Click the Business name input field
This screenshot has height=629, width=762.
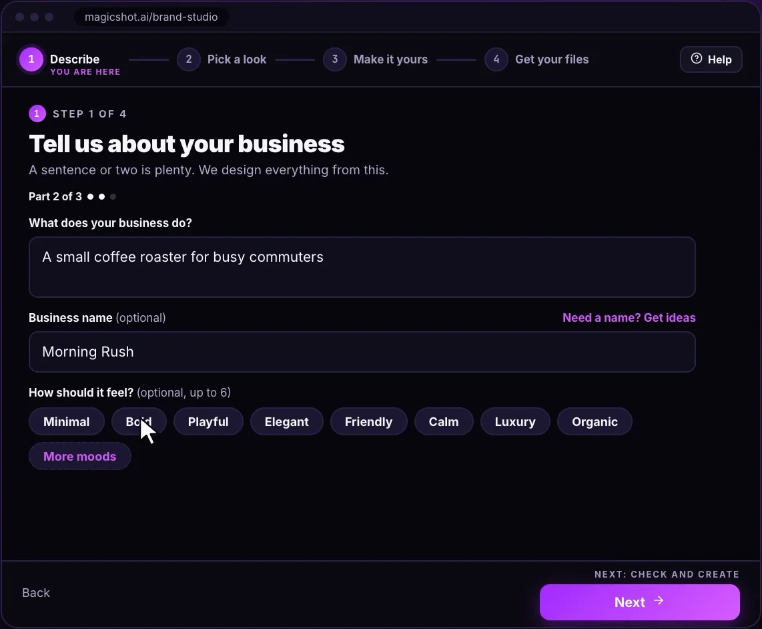point(362,352)
